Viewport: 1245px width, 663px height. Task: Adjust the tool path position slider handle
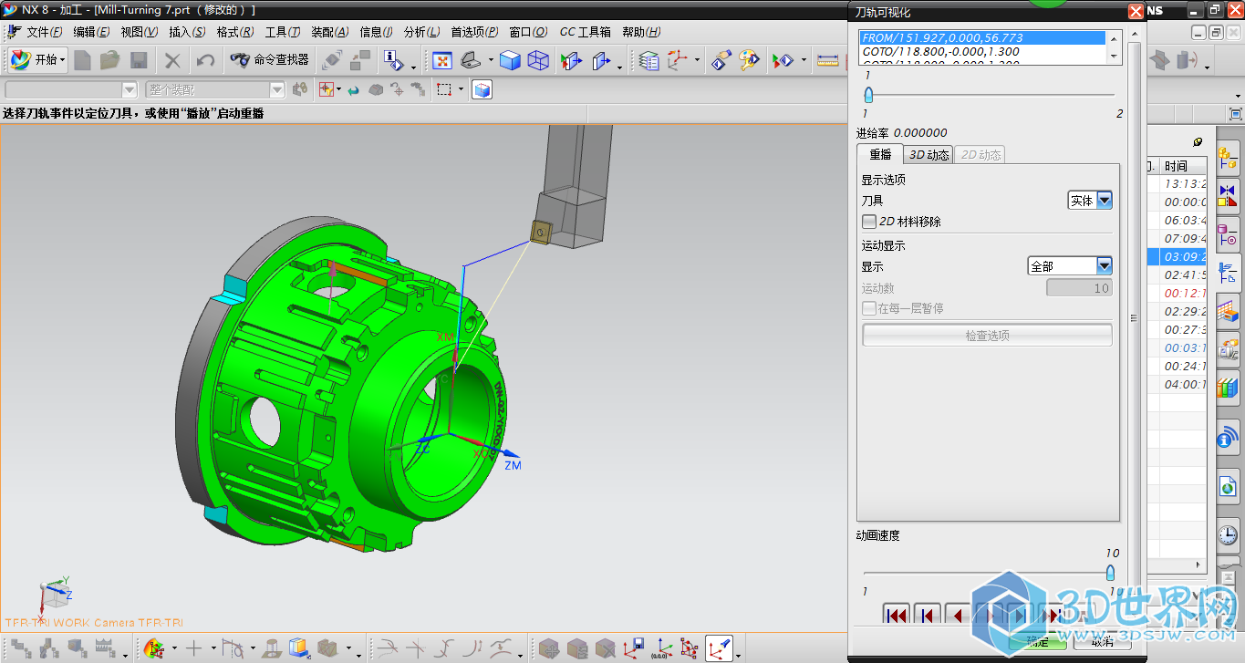[x=868, y=95]
